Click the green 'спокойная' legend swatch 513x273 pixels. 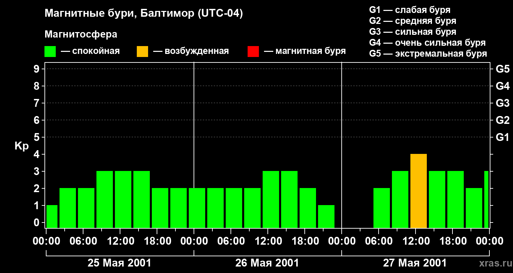coord(50,52)
